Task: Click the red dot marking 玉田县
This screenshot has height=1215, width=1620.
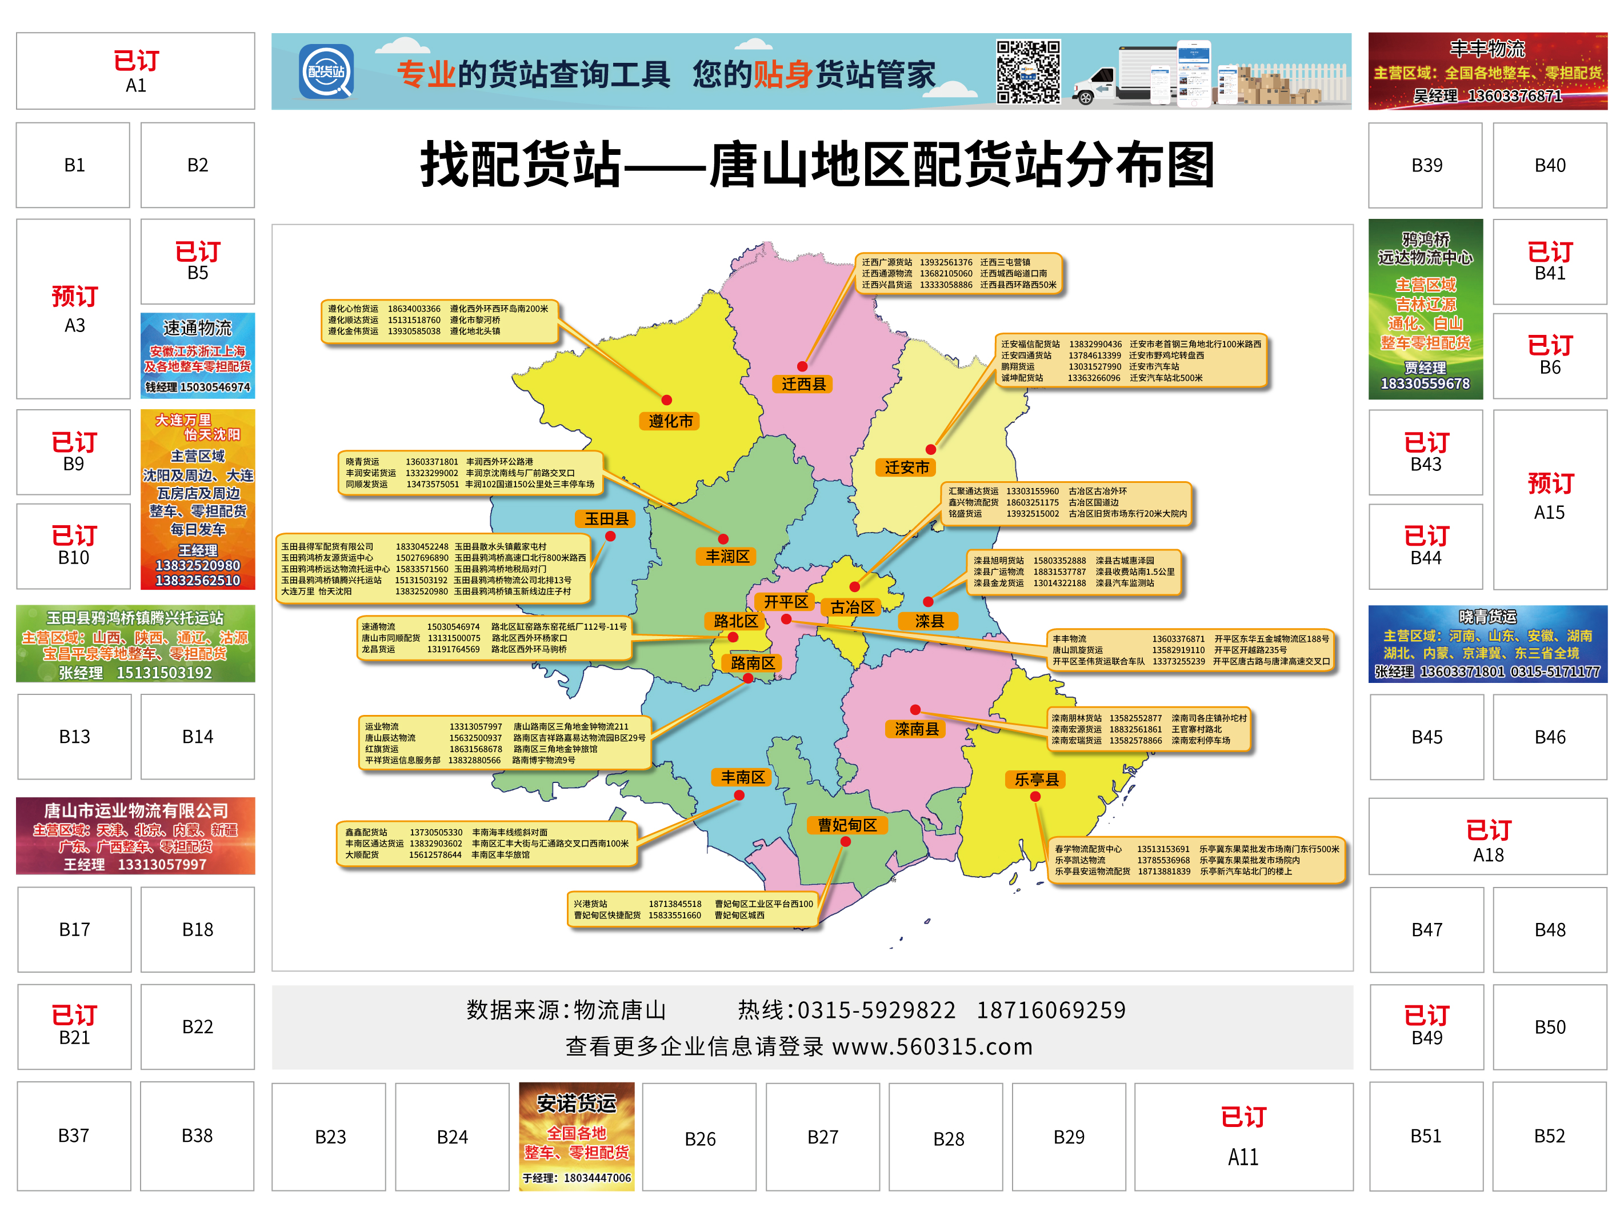Action: [610, 536]
